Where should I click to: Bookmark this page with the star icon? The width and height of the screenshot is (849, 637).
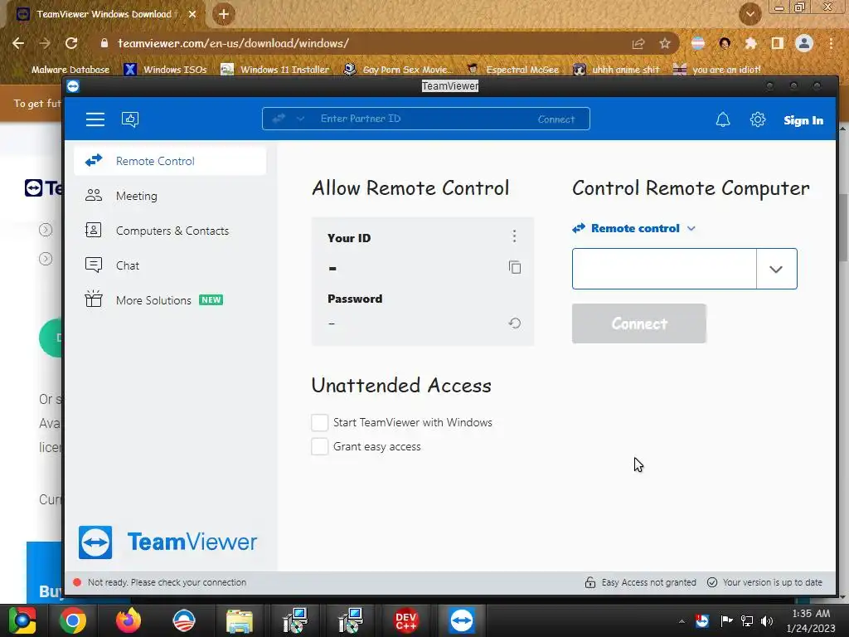665,43
